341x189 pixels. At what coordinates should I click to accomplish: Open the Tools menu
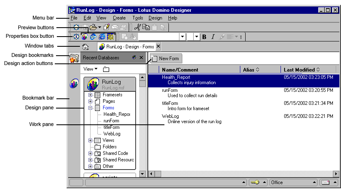coord(138,18)
